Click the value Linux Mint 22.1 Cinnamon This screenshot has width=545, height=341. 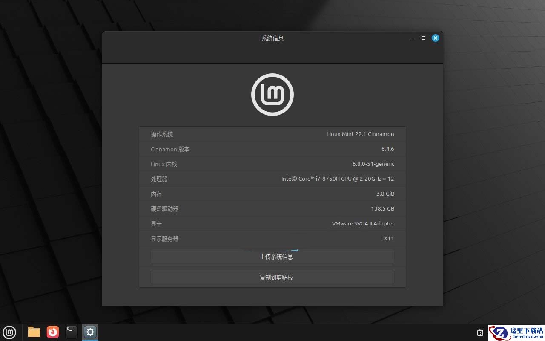(x=360, y=134)
